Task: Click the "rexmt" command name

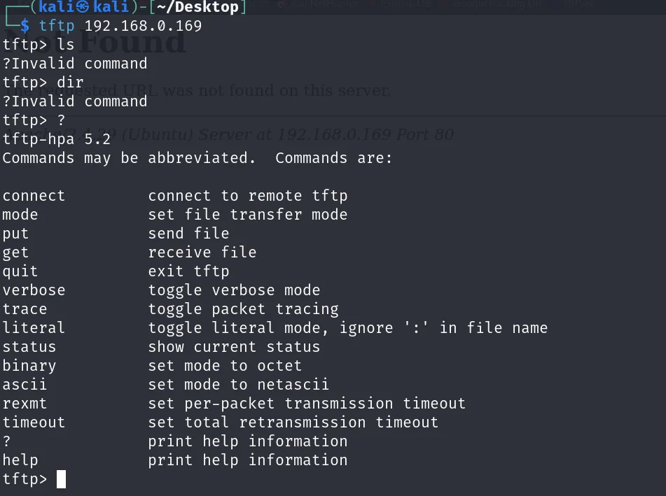Action: (x=25, y=404)
